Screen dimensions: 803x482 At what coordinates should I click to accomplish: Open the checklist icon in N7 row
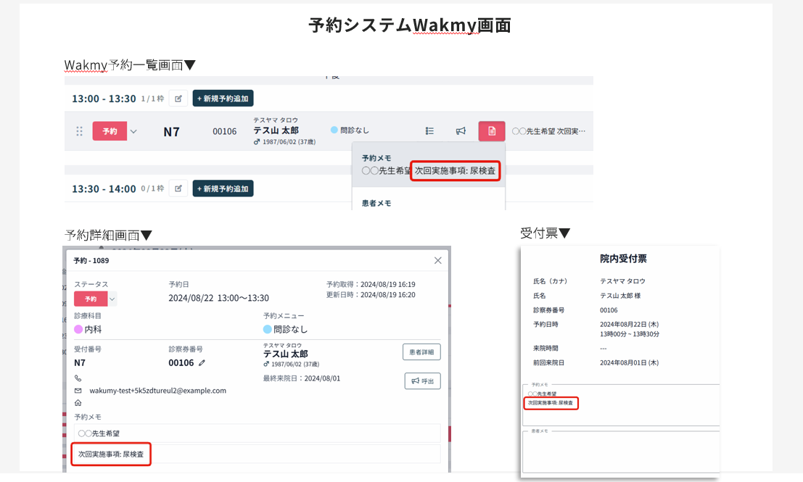pos(429,131)
